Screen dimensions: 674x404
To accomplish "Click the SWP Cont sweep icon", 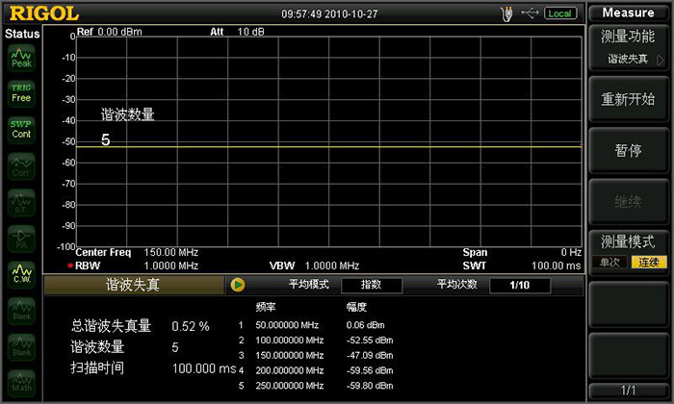I will tap(21, 129).
